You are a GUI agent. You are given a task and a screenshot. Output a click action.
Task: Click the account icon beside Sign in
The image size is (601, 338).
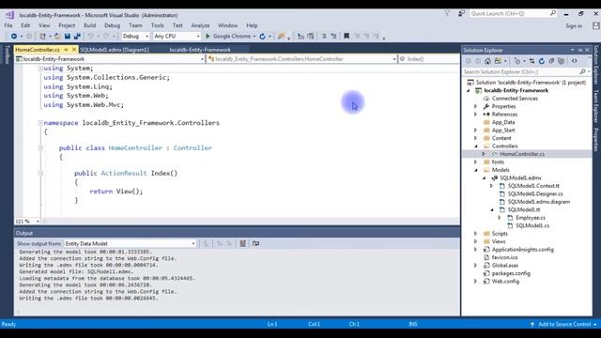click(595, 25)
